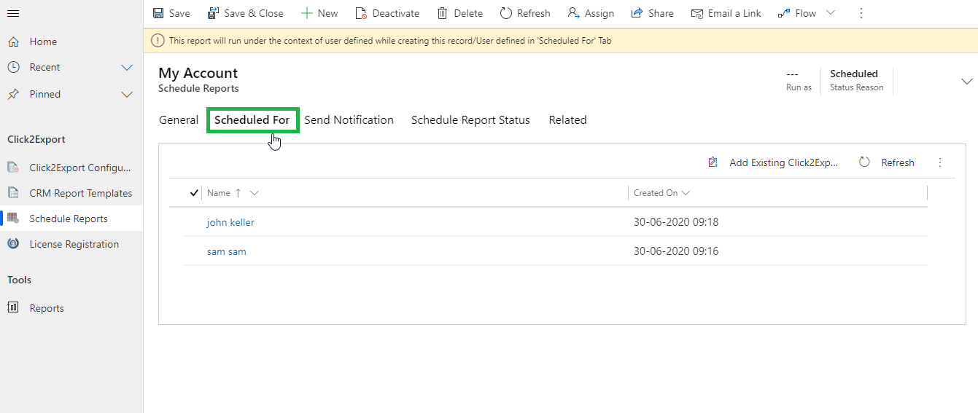Click the subgrid Refresh circular icon

pyautogui.click(x=864, y=162)
